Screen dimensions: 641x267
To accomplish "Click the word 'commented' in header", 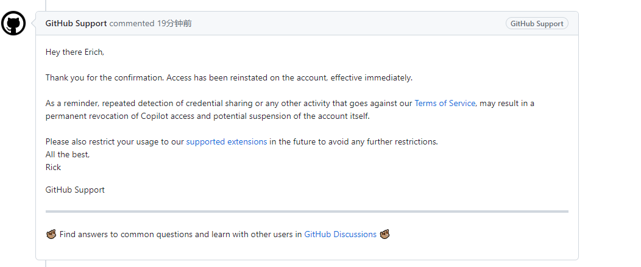I will pyautogui.click(x=132, y=23).
